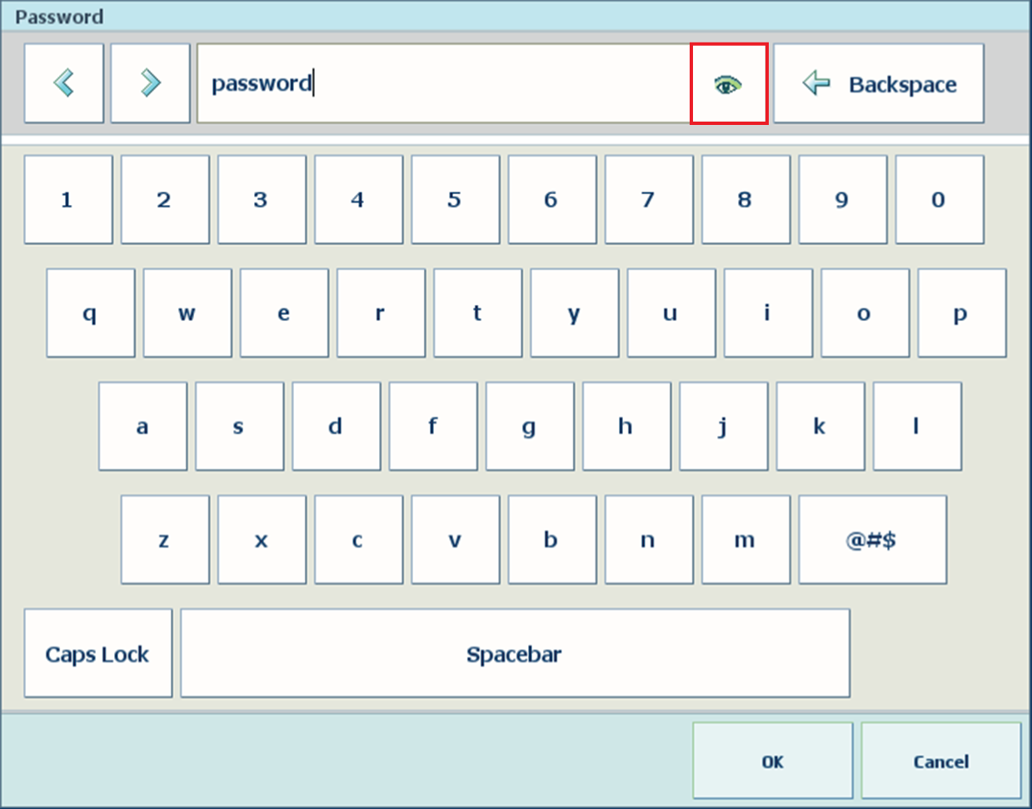Tap the letter q key
Image resolution: width=1032 pixels, height=809 pixels.
pyautogui.click(x=90, y=313)
